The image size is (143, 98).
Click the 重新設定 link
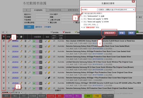[x=39, y=27]
